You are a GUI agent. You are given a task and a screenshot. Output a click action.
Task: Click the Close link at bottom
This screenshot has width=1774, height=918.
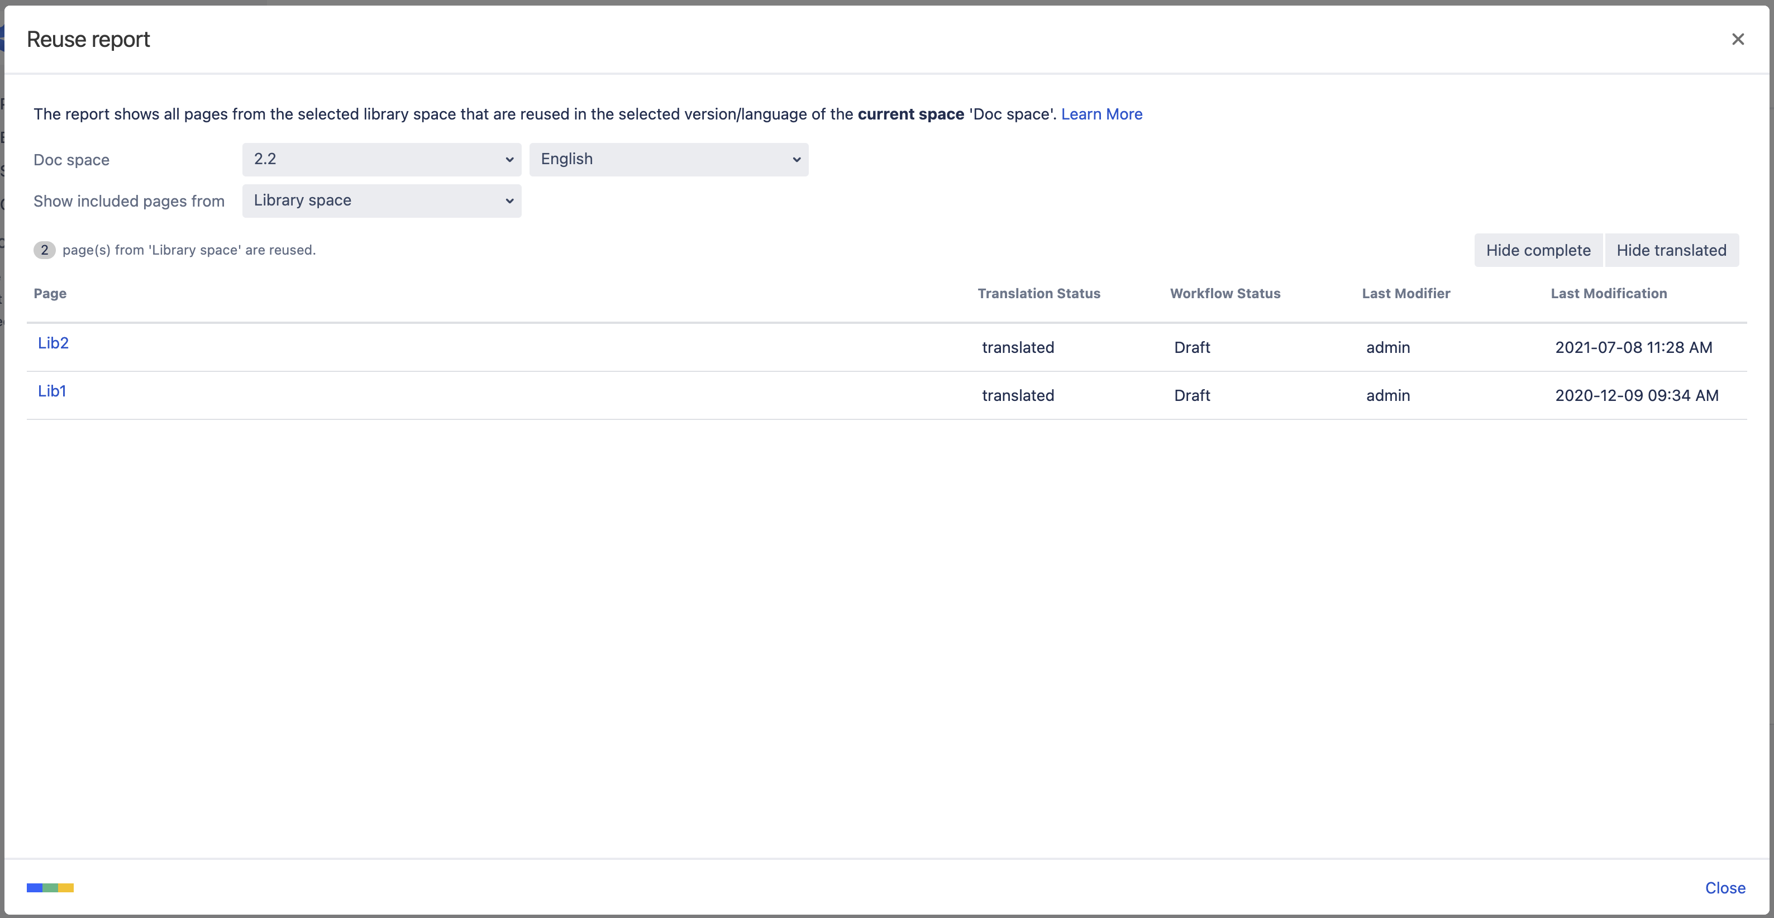[x=1724, y=888]
